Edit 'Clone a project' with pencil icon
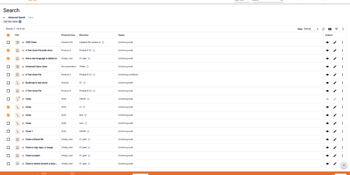Viewport: 350px width, 175px height. pyautogui.click(x=335, y=156)
